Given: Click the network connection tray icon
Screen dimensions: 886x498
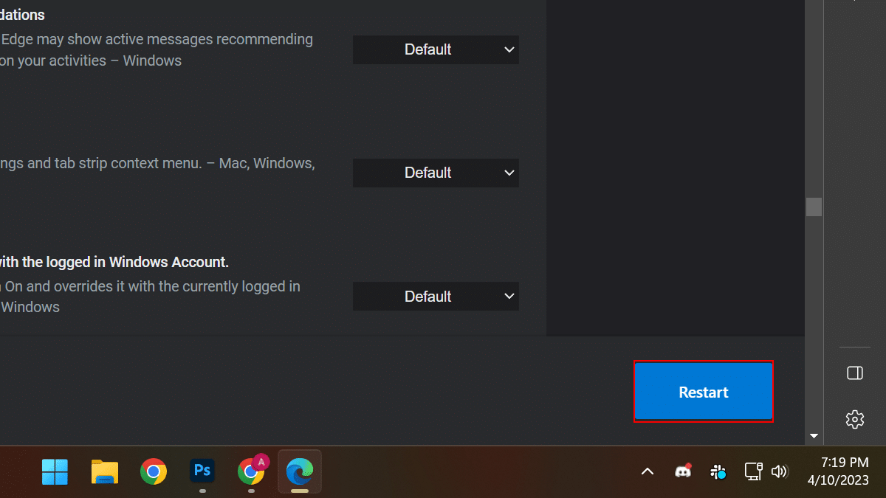Looking at the screenshot, I should tap(753, 471).
